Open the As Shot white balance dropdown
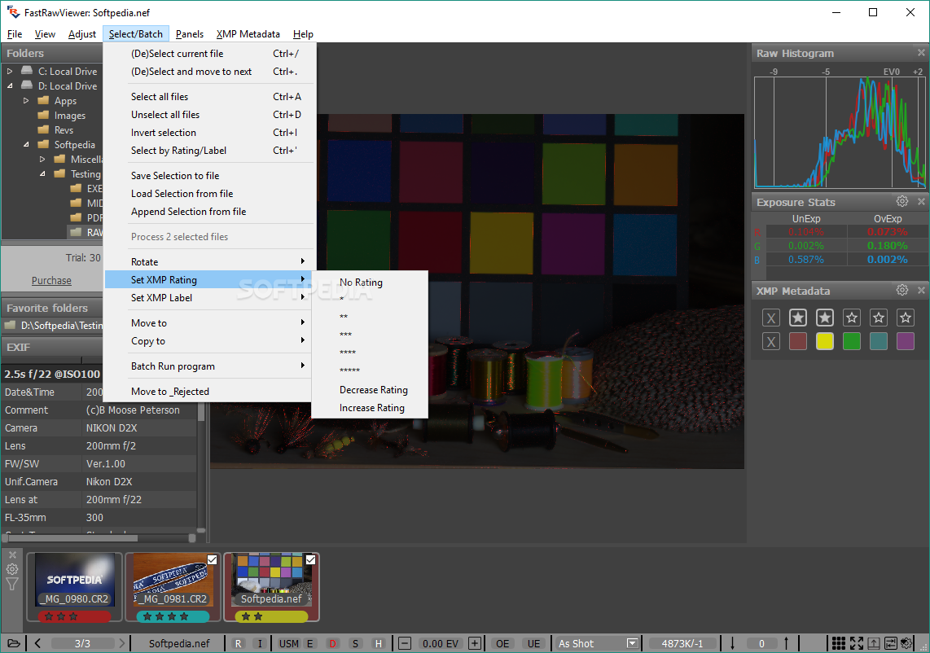Viewport: 930px width, 653px height. click(632, 643)
